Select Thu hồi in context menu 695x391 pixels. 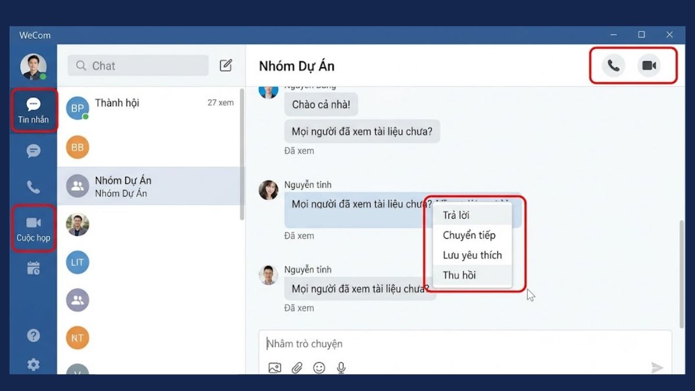(x=473, y=275)
